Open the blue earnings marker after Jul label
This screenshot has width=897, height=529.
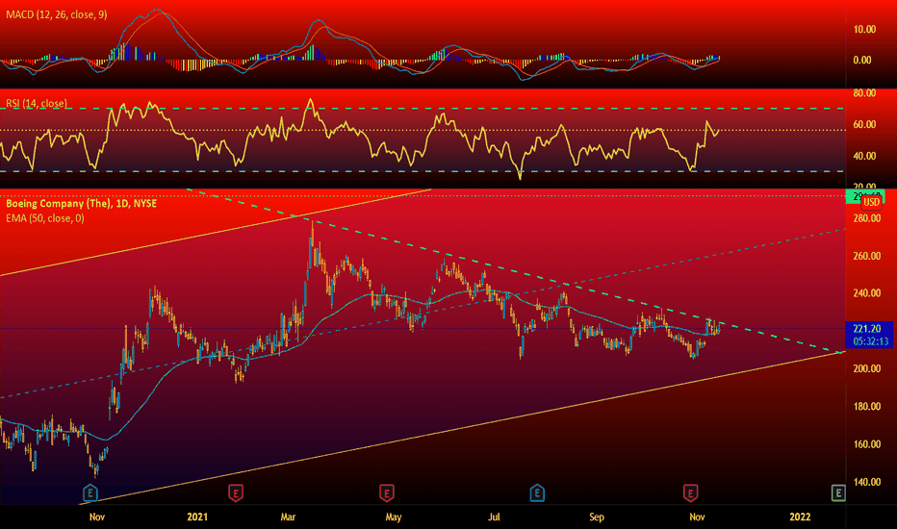coord(537,492)
